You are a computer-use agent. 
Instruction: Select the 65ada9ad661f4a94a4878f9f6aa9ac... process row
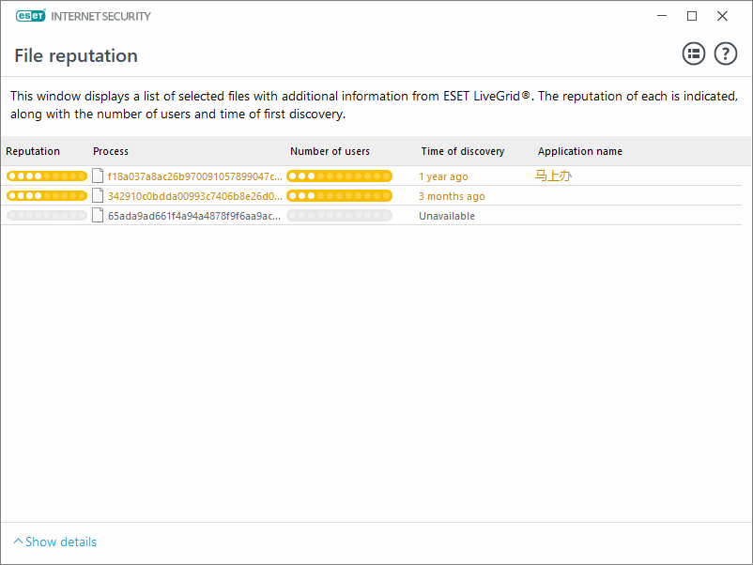pos(371,216)
